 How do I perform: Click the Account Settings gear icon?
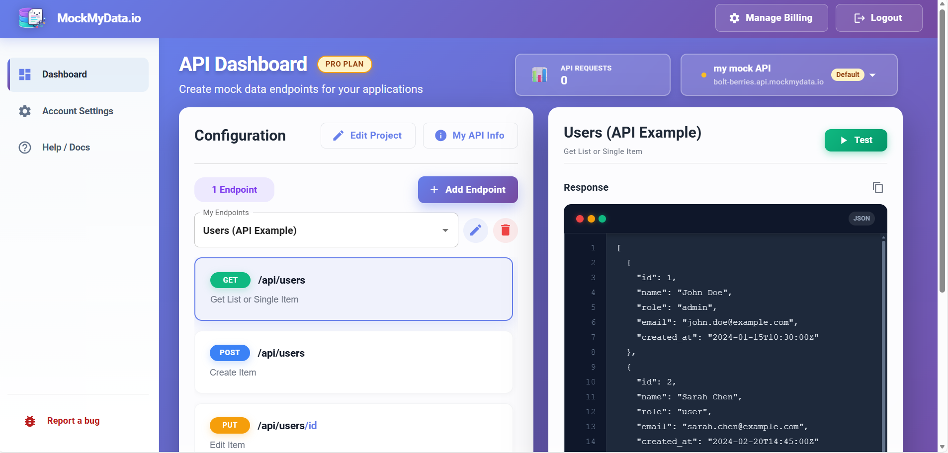click(24, 111)
